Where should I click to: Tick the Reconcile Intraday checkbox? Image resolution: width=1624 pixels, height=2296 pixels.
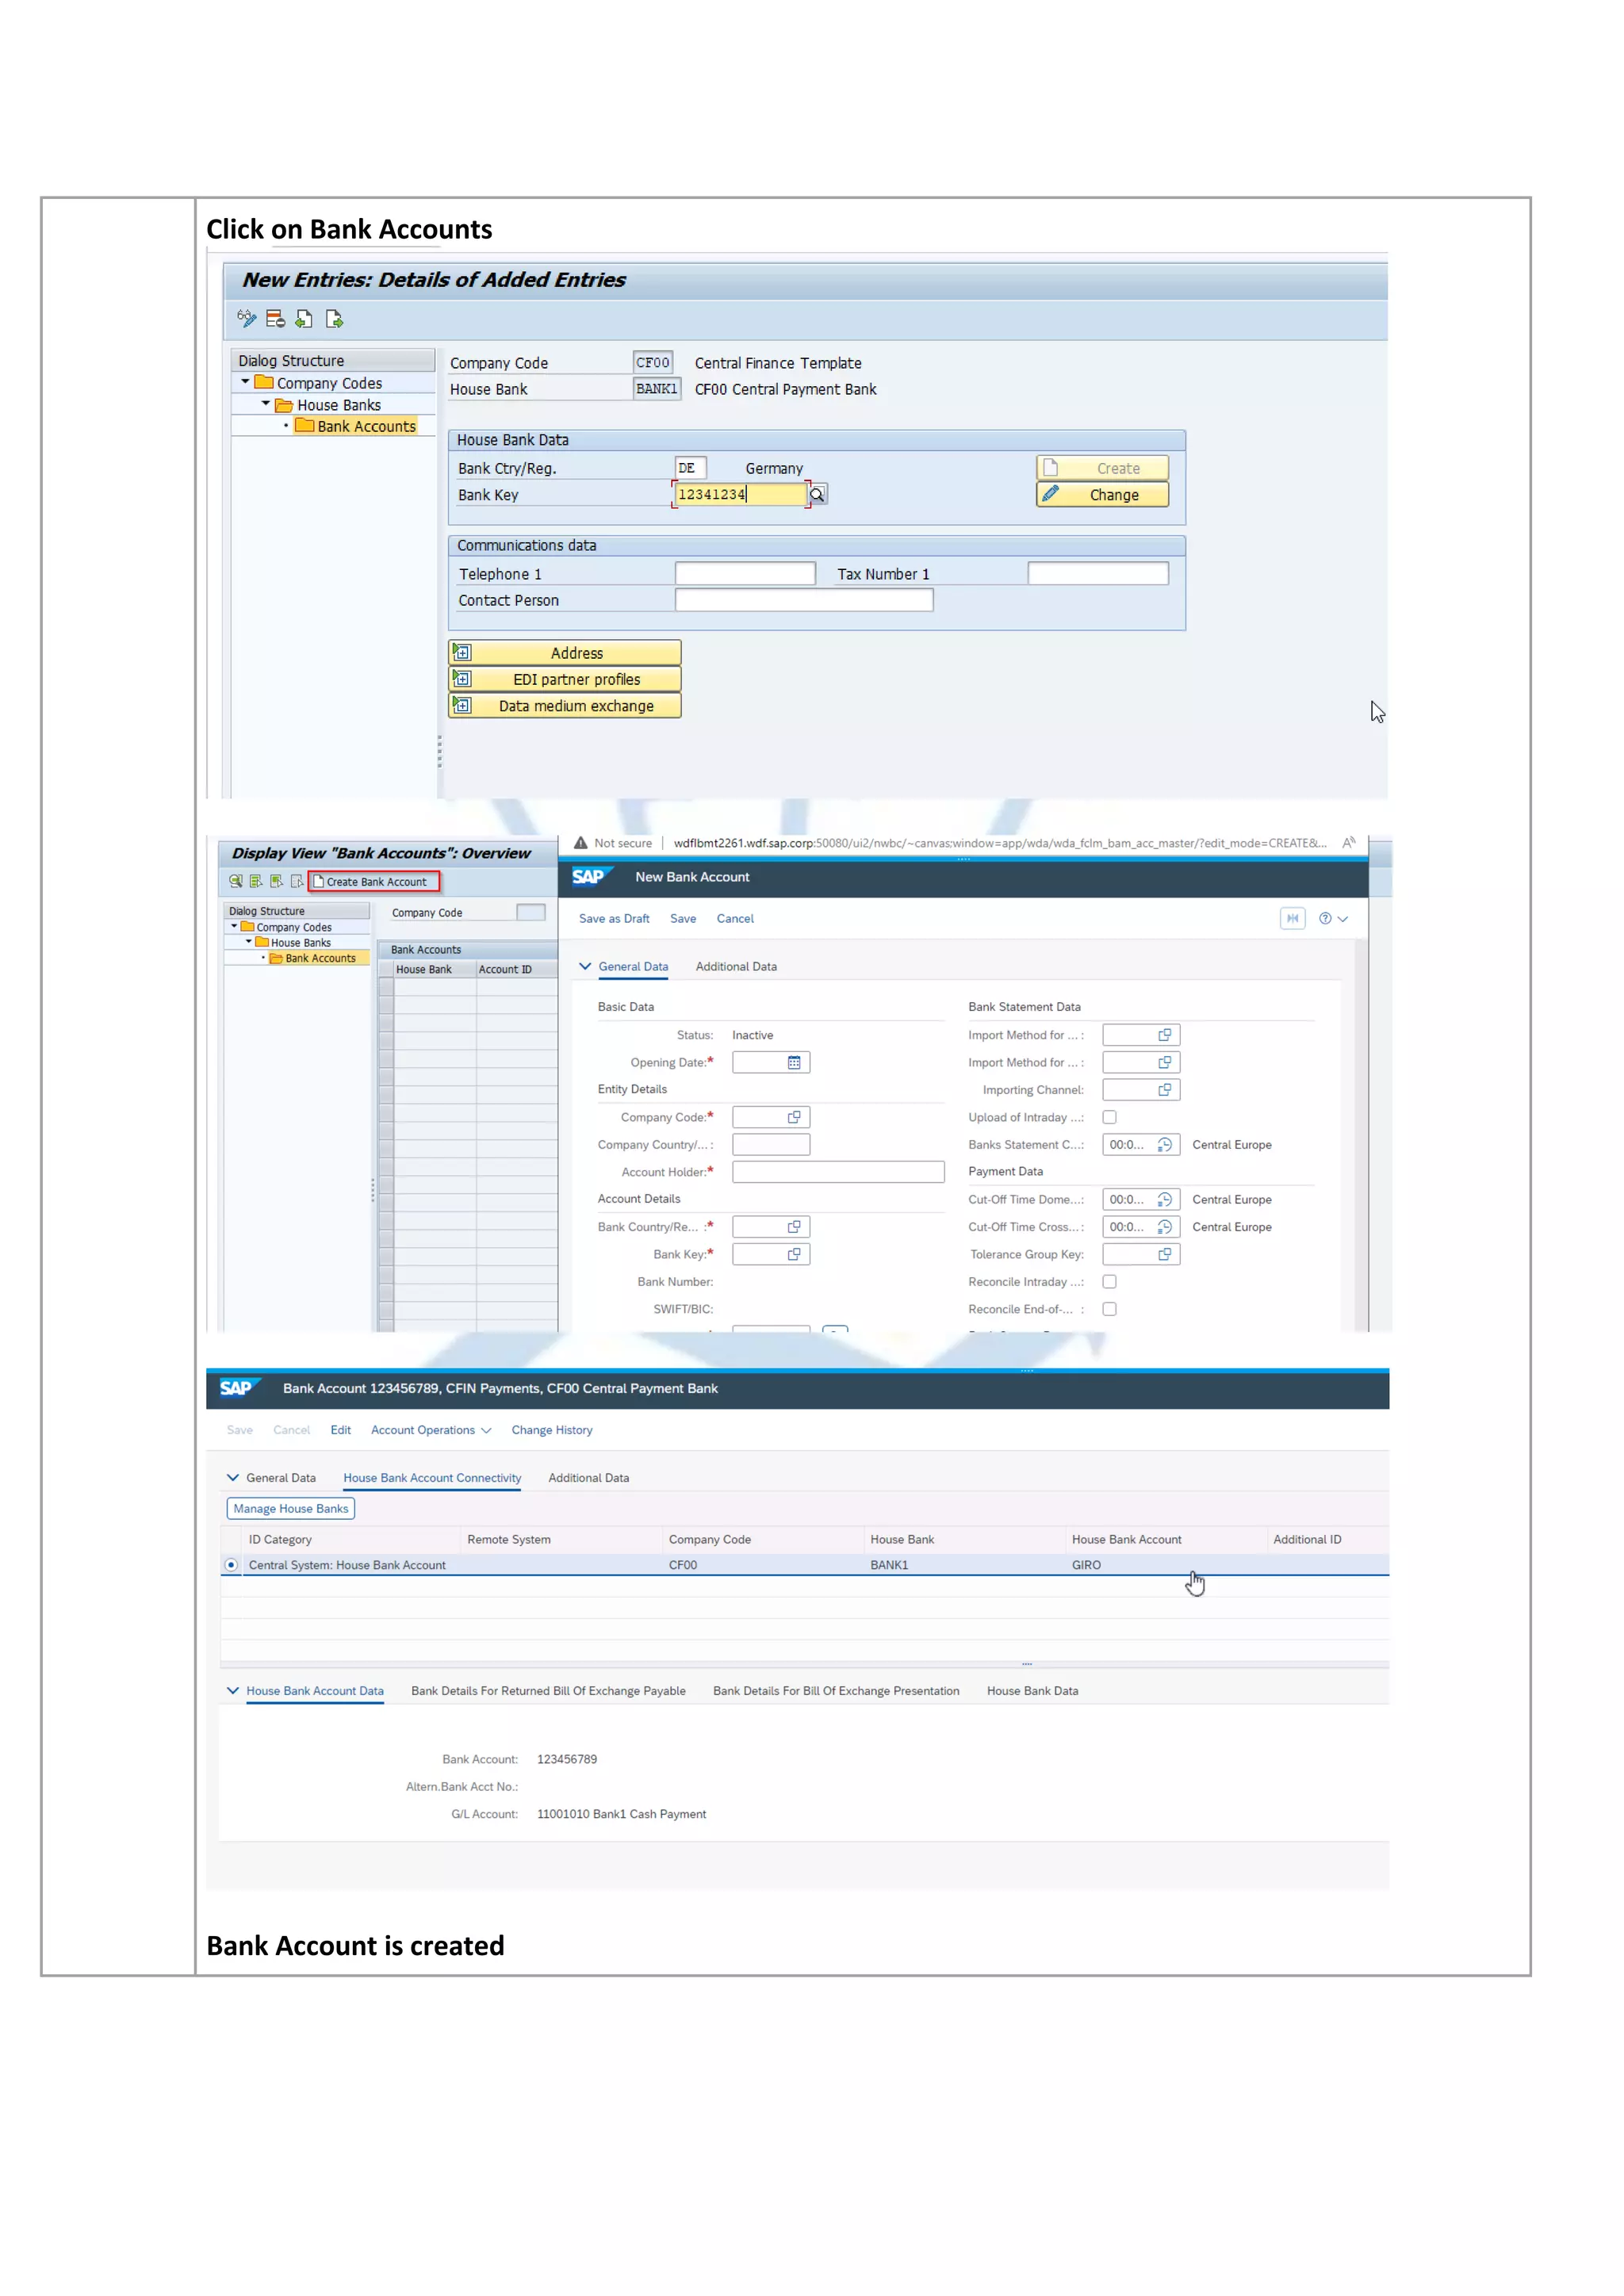point(1110,1281)
